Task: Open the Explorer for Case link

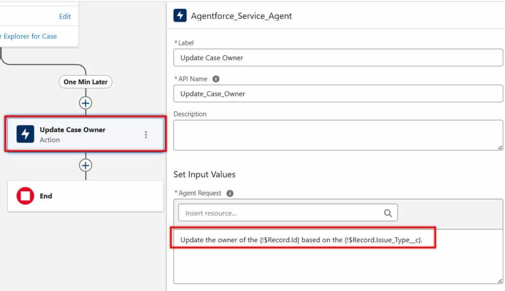Action: (28, 36)
